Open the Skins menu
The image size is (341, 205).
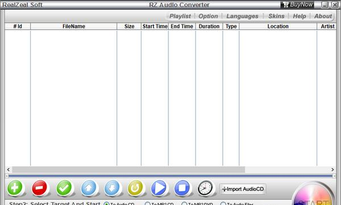276,16
